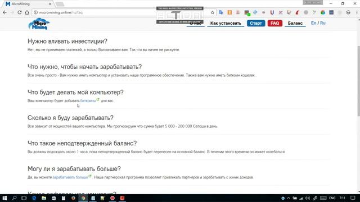View site info icon in address bar
The image size is (360, 202).
pos(35,12)
